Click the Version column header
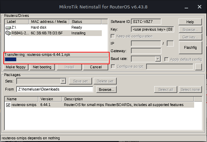This screenshot has width=207, height=142. pos(50,99)
